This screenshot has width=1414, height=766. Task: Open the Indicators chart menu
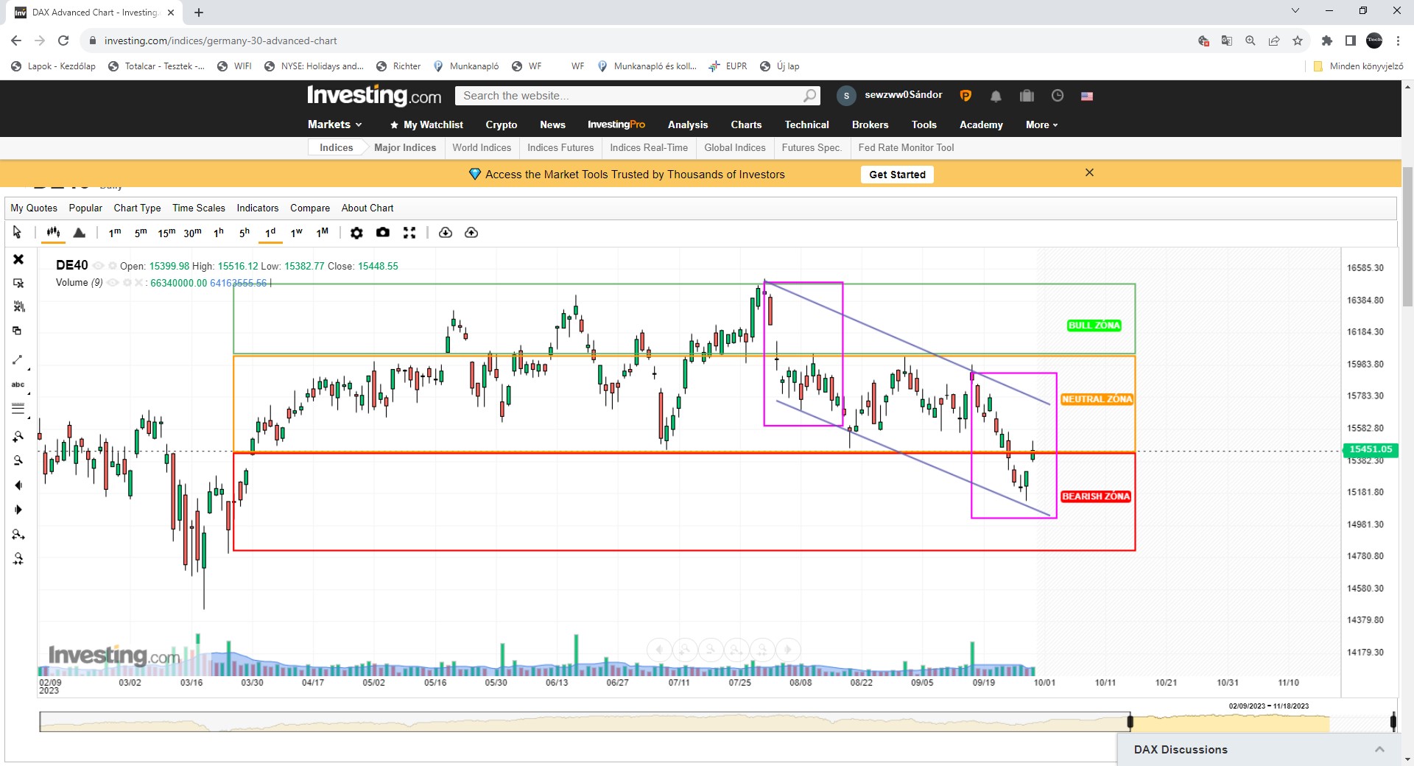click(x=257, y=208)
